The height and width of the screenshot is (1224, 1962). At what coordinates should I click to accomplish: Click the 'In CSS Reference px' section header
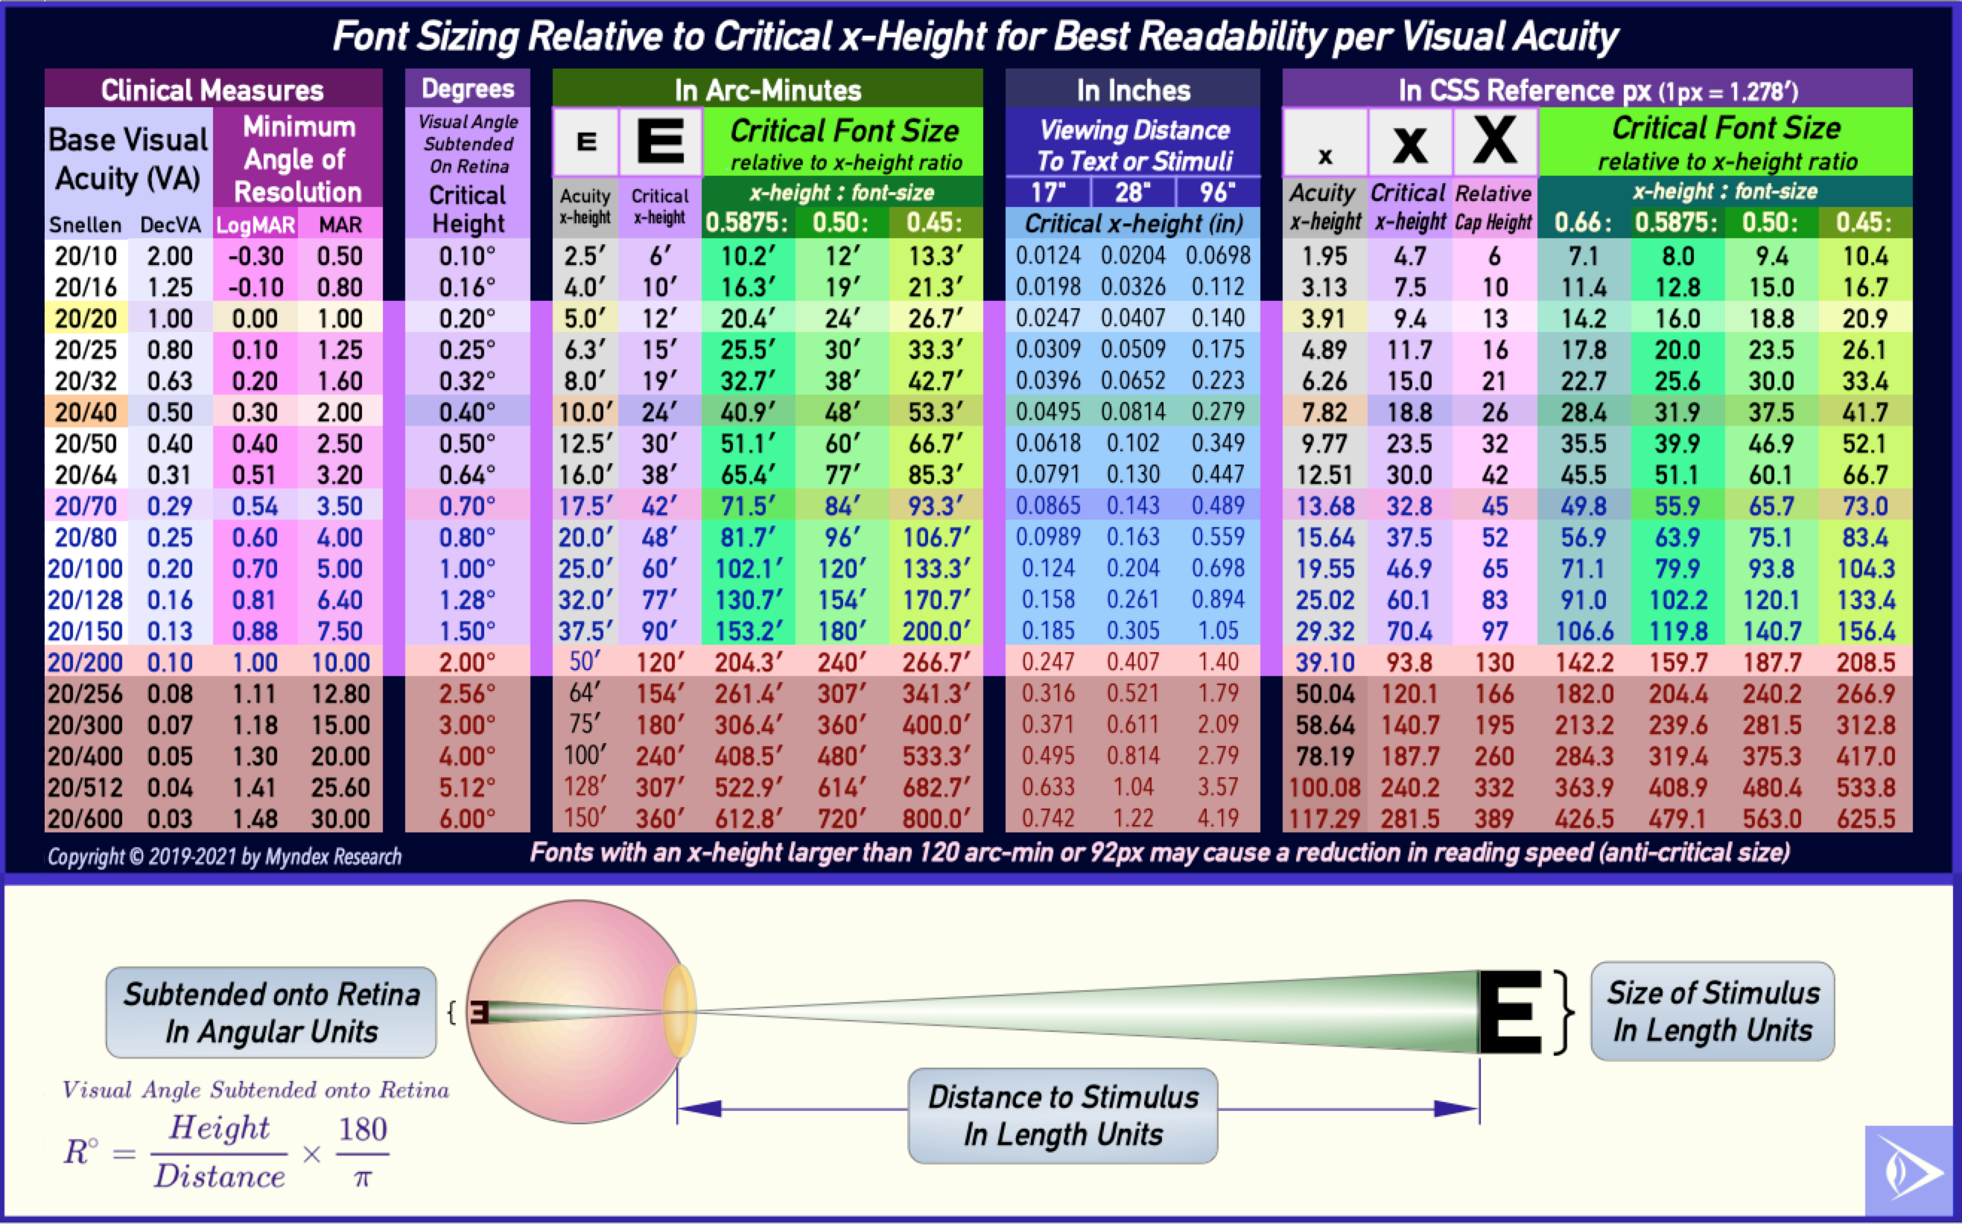point(1598,89)
